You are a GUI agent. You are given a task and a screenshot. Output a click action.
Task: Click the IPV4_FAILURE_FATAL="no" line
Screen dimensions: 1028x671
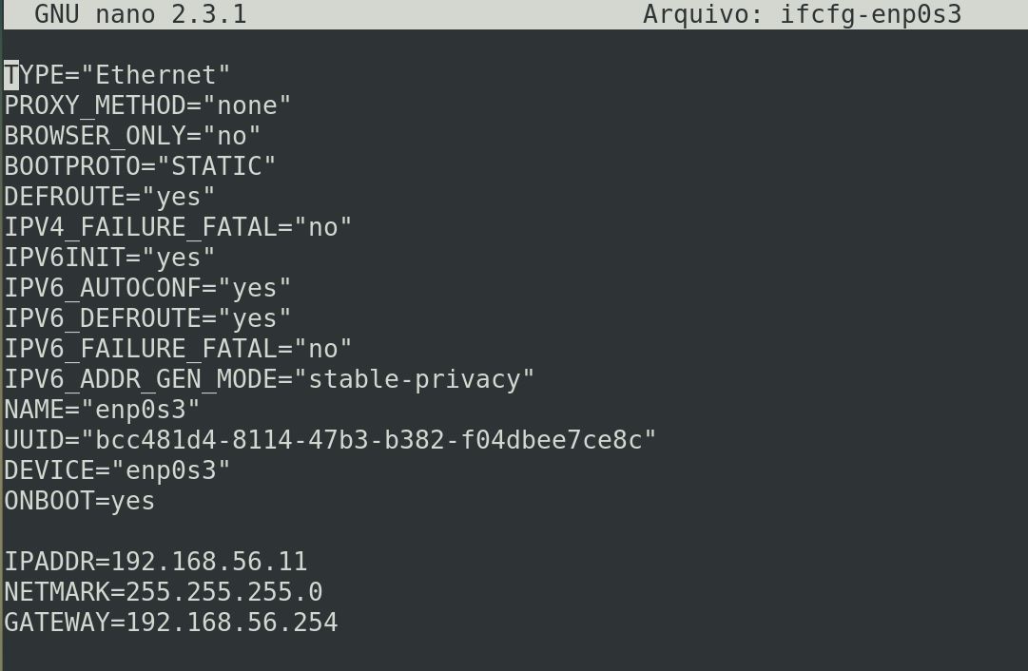178,227
